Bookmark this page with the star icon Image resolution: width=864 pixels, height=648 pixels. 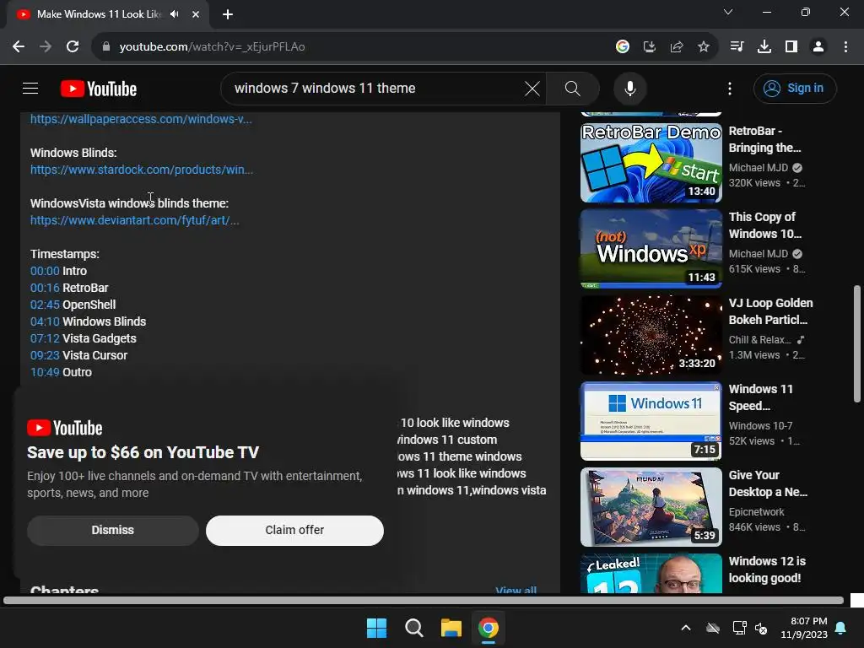[704, 47]
